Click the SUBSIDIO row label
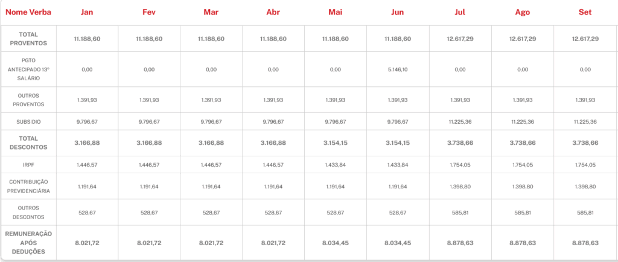This screenshot has height=262, width=618. pos(28,121)
